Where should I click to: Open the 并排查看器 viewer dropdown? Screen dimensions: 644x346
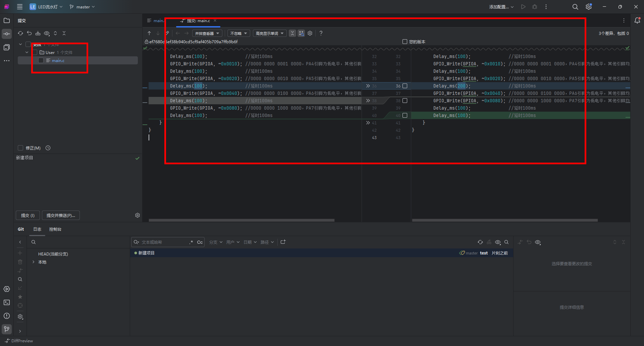click(x=207, y=33)
